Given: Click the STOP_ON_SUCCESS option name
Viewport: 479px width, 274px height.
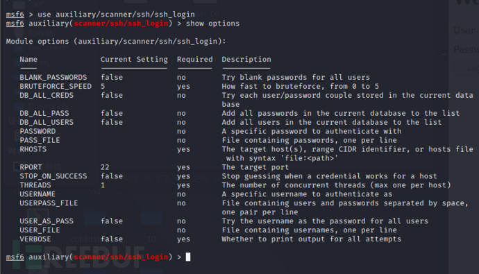Looking at the screenshot, I should 53,176.
